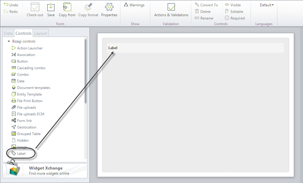303x183 pixels.
Task: Switch to the Data tab
Action: 8,33
